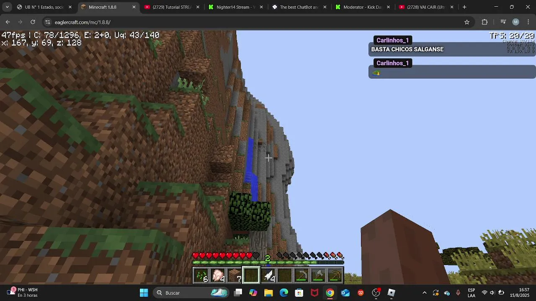Select the dirt block hotbar slot

tap(234, 275)
